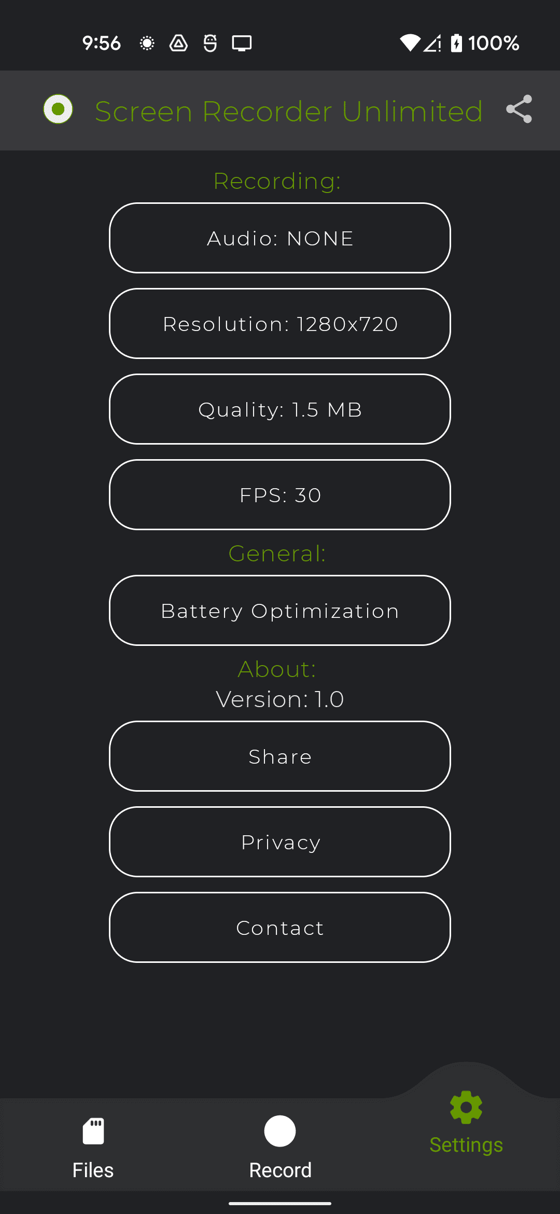Tap the screen cast status icon

(242, 43)
